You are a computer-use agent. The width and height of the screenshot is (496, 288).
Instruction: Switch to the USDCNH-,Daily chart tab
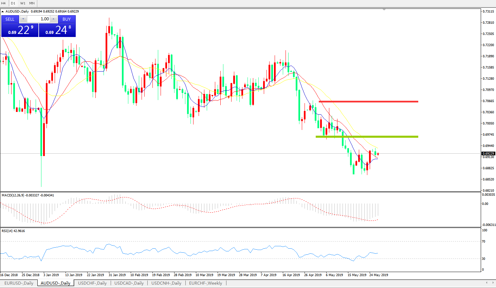tap(166, 283)
